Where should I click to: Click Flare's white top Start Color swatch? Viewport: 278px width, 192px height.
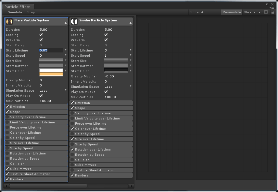tap(51, 70)
